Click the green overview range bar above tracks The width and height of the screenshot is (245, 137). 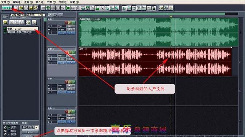click(152, 14)
